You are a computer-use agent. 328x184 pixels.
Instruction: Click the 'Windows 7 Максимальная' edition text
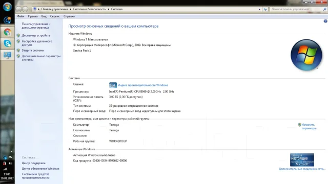[90, 39]
